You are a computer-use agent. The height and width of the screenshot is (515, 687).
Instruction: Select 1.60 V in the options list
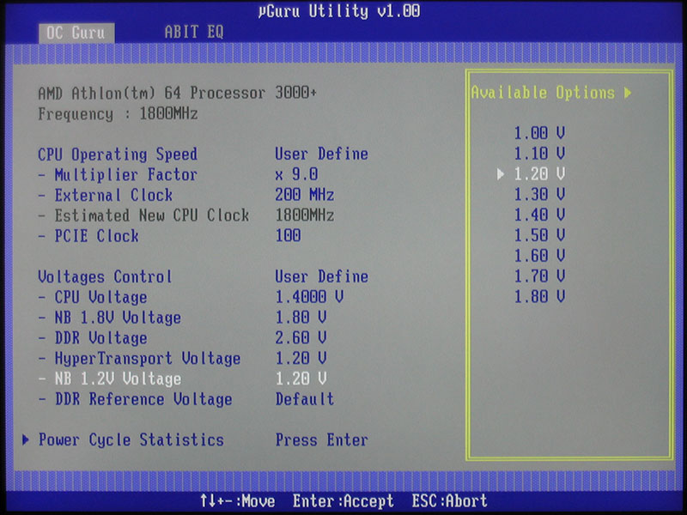(x=539, y=255)
